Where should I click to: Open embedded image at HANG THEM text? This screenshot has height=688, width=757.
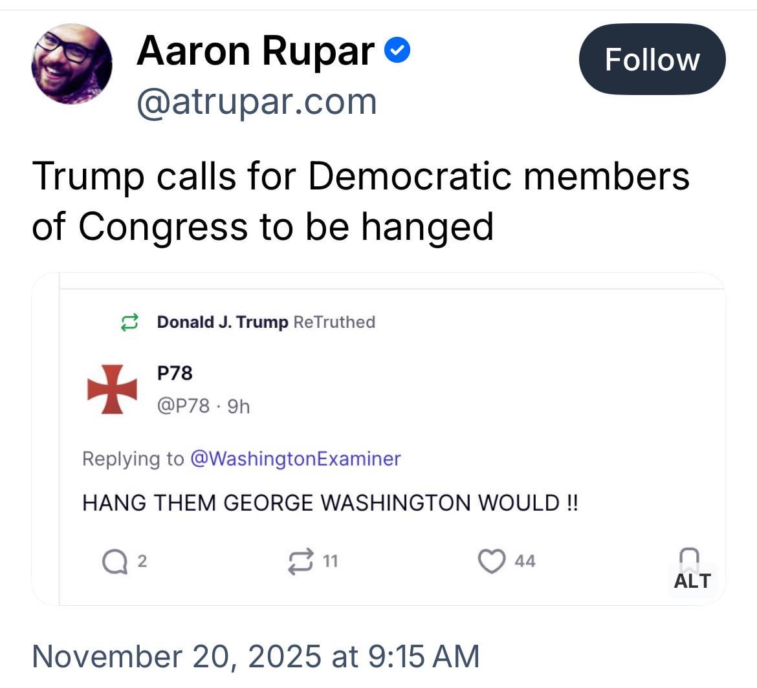[x=330, y=502]
